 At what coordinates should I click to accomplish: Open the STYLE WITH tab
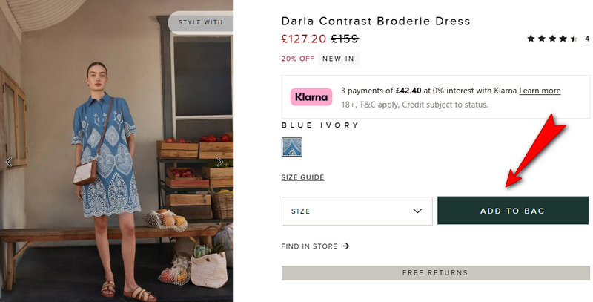[201, 22]
